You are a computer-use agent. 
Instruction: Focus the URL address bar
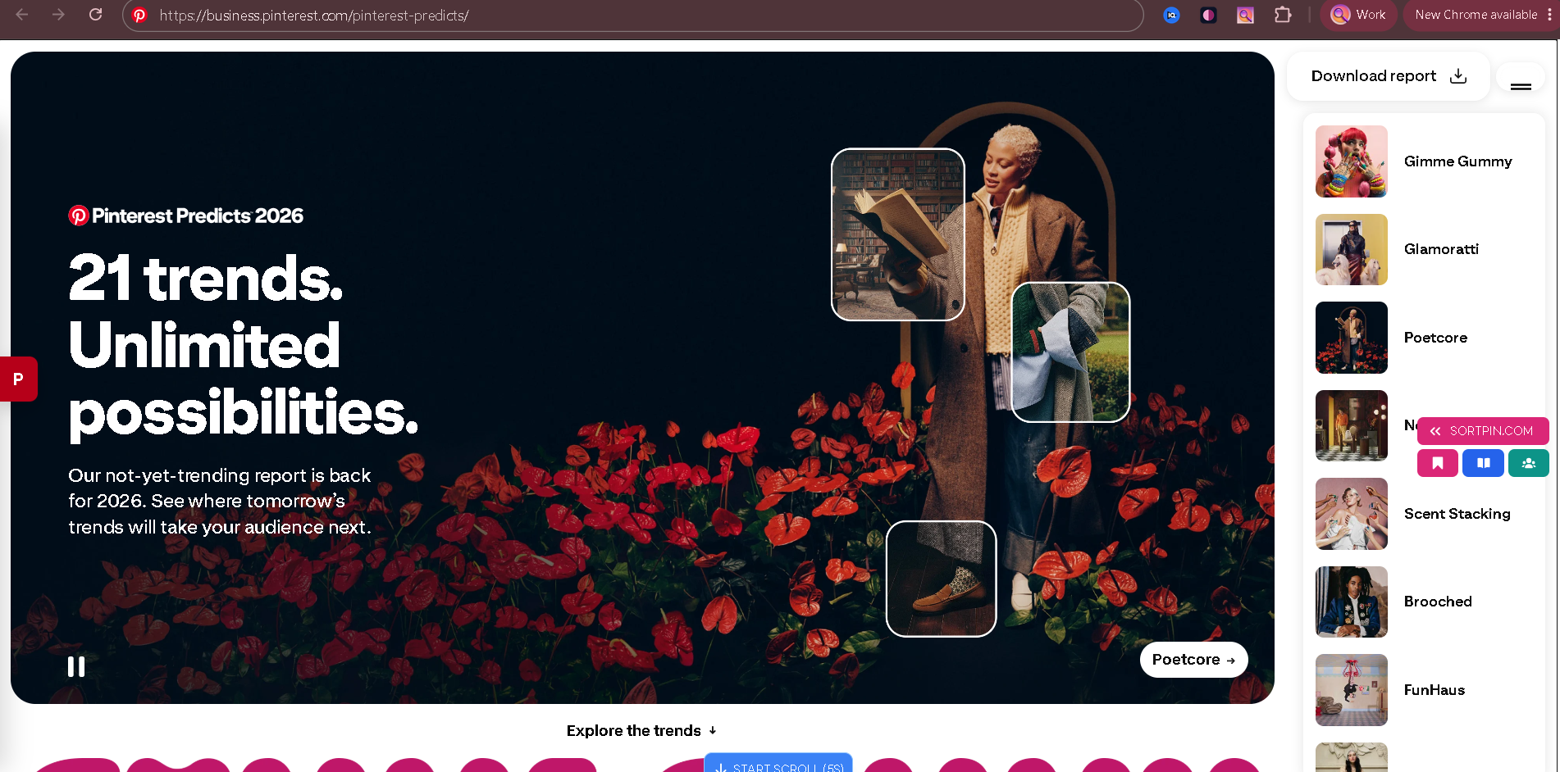(x=632, y=16)
